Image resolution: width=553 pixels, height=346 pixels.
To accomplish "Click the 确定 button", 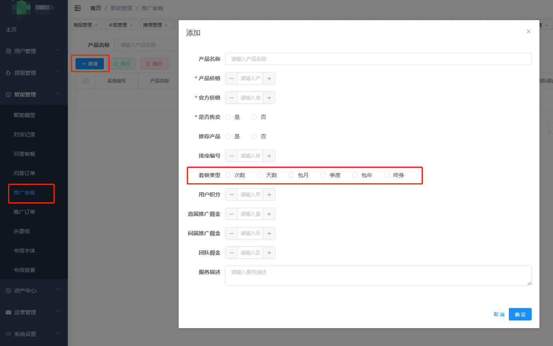I will tap(520, 314).
